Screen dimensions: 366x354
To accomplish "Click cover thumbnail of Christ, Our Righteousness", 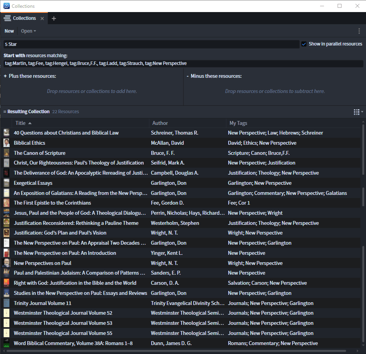I will [x=7, y=163].
